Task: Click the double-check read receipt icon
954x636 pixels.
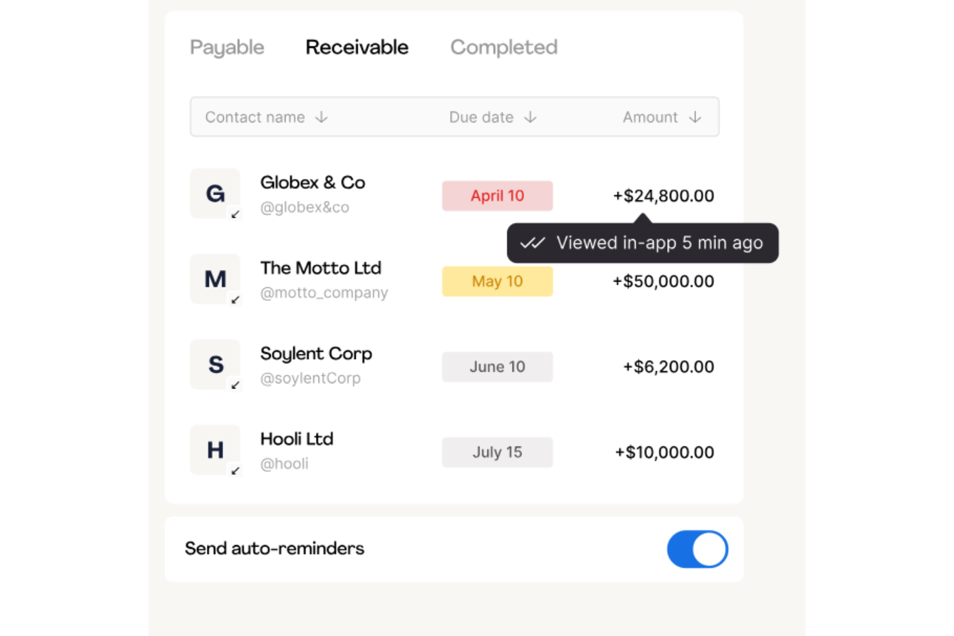Action: (532, 243)
